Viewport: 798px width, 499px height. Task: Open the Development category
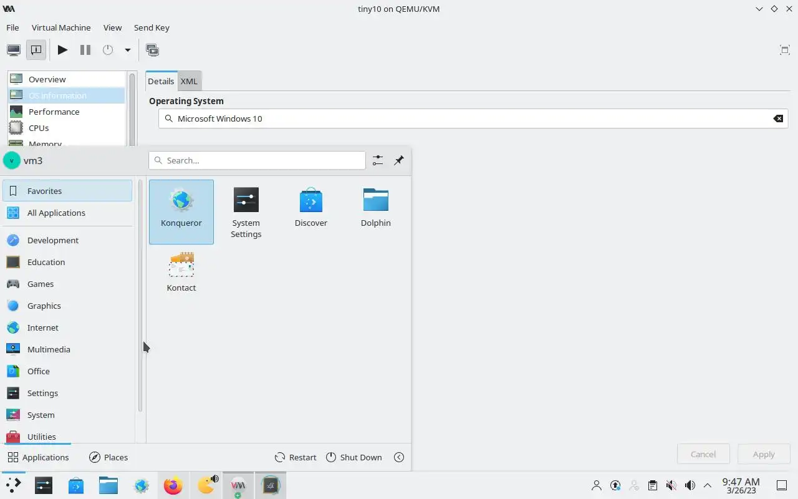point(67,240)
